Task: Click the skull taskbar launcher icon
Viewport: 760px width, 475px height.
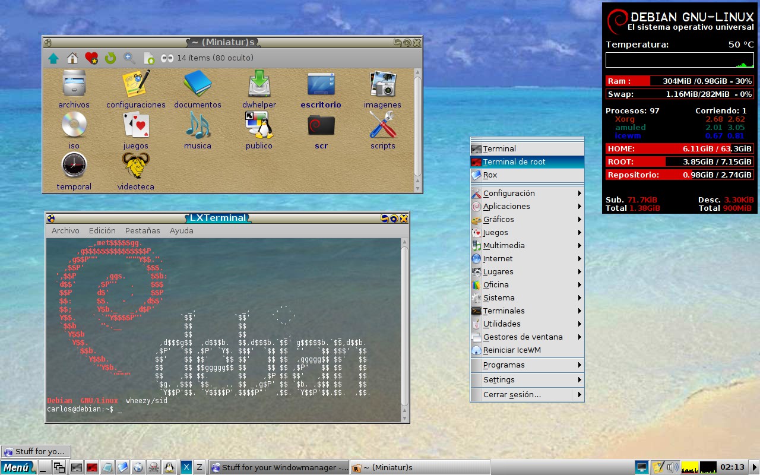Action: point(154,467)
